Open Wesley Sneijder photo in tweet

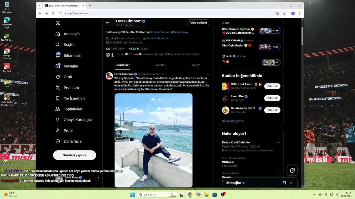[x=153, y=140]
